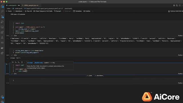Open the Testing flask view
Viewport: 183px width, 103px height.
(x=2, y=37)
